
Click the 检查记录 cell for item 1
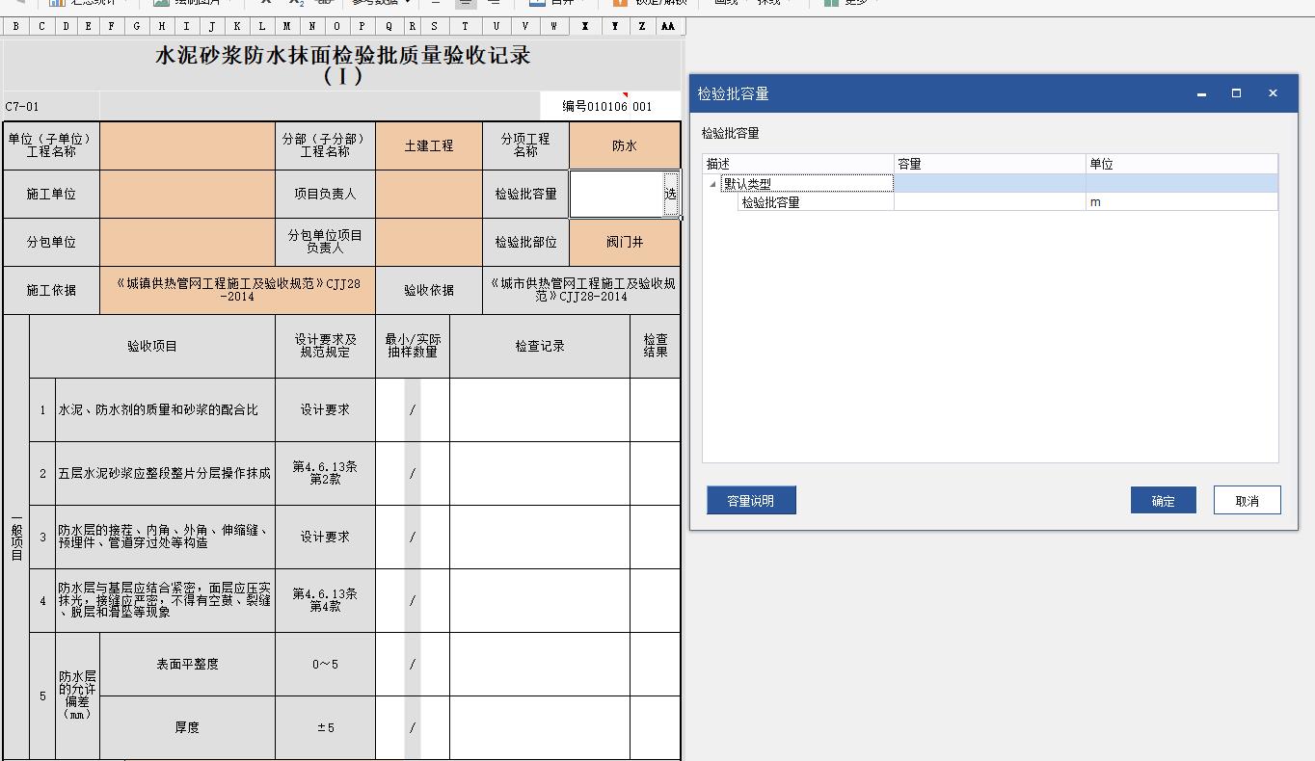pos(540,410)
